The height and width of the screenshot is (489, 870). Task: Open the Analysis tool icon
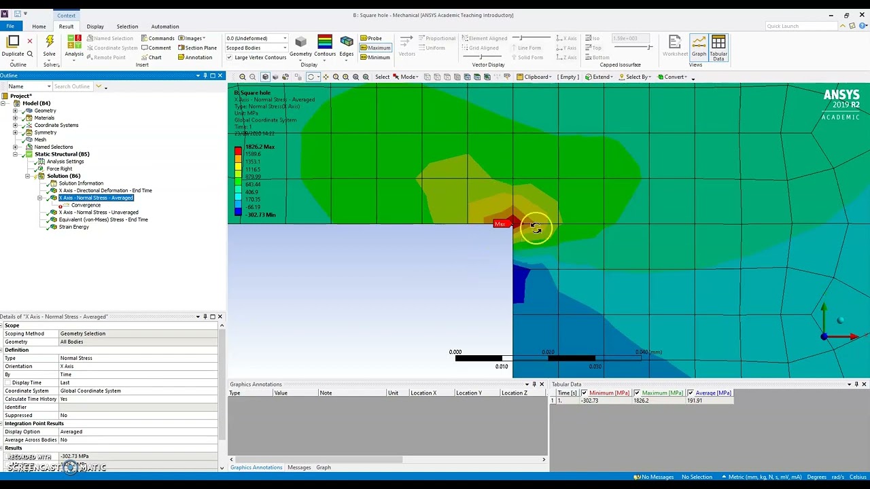coord(74,42)
